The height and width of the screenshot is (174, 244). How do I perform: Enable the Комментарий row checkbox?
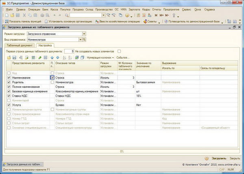[9, 100]
